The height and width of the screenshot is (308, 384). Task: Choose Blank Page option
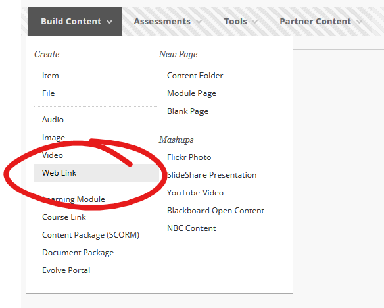click(x=188, y=111)
